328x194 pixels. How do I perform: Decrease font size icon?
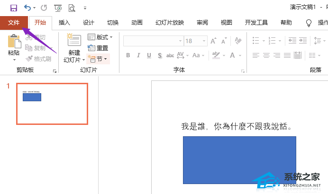pos(224,41)
